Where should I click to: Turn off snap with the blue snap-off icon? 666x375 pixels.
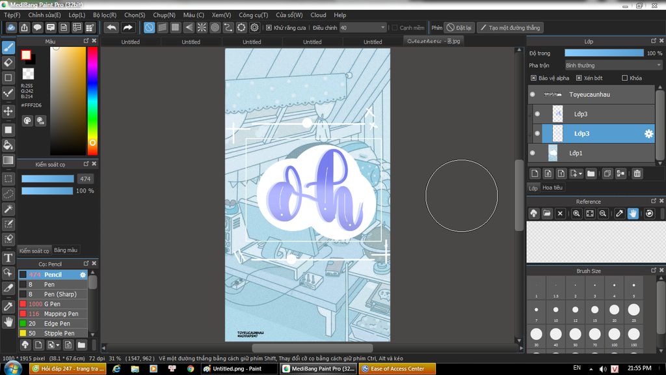[149, 27]
